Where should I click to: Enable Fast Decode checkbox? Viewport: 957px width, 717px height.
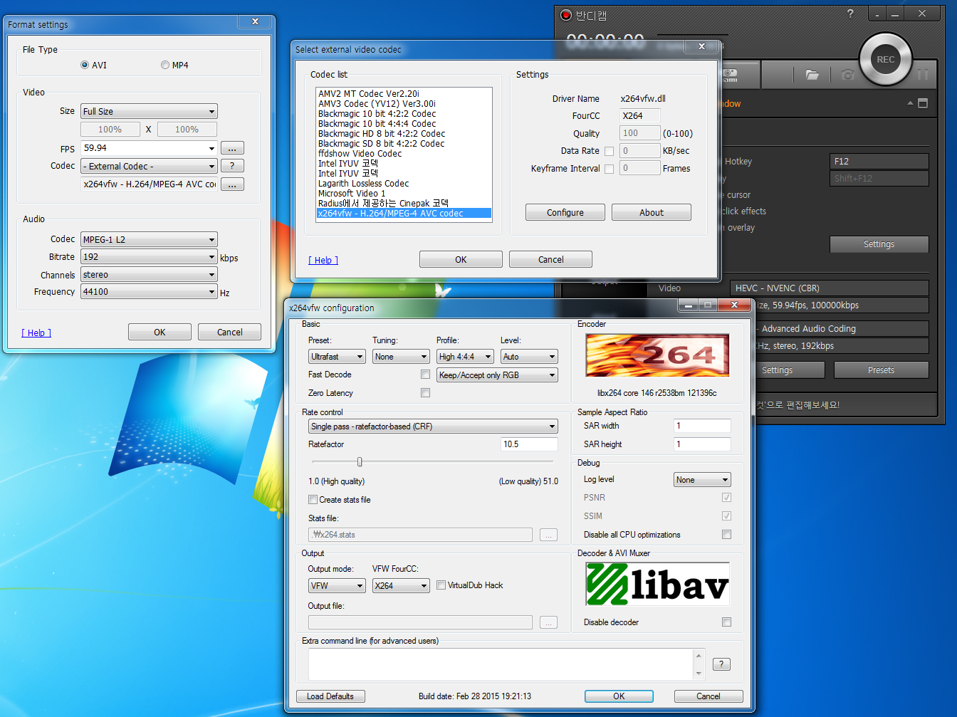(x=425, y=375)
